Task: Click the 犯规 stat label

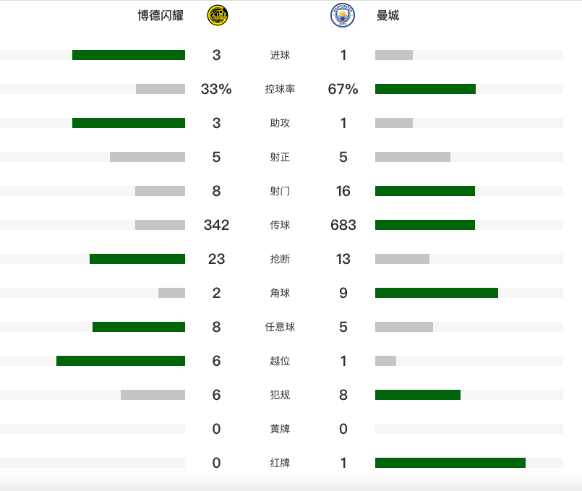Action: [x=280, y=395]
